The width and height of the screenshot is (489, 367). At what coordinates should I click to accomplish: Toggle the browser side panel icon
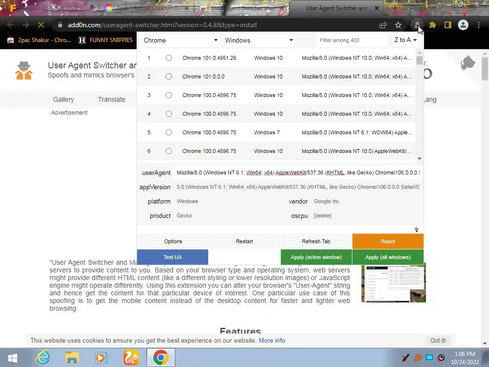(x=448, y=25)
